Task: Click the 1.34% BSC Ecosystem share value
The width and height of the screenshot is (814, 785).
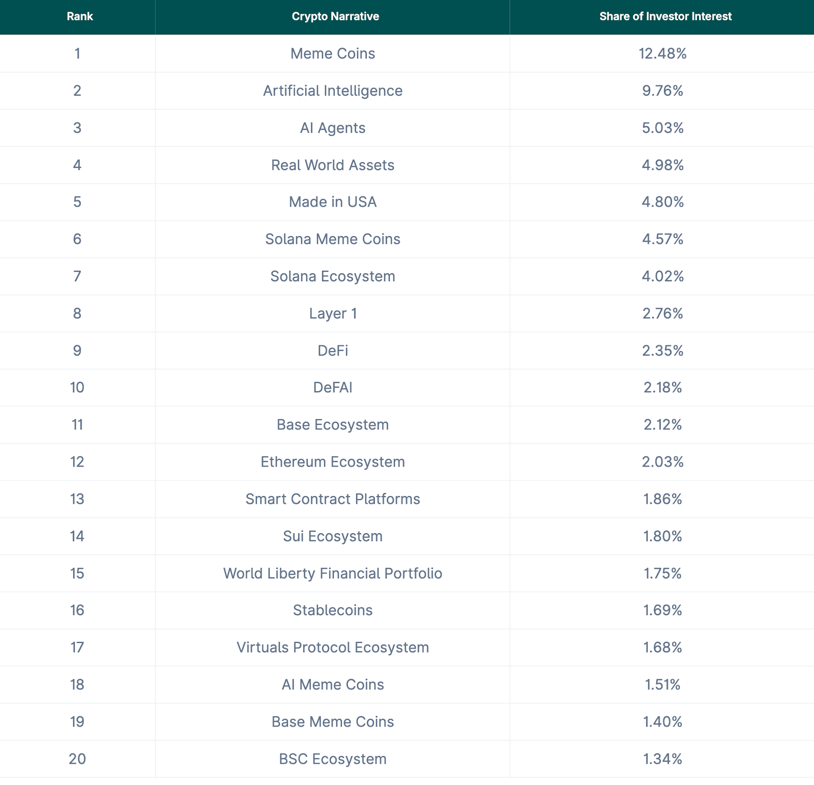Action: pyautogui.click(x=662, y=759)
